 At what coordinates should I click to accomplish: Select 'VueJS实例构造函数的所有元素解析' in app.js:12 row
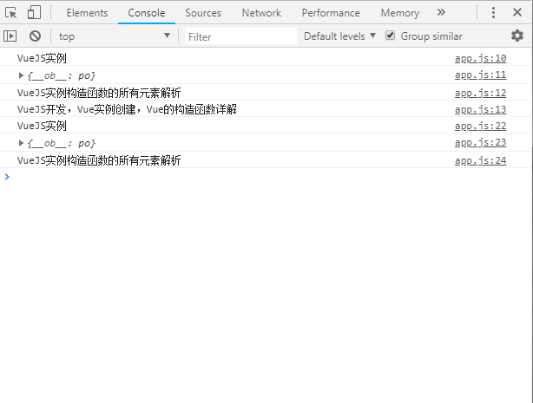coord(99,93)
